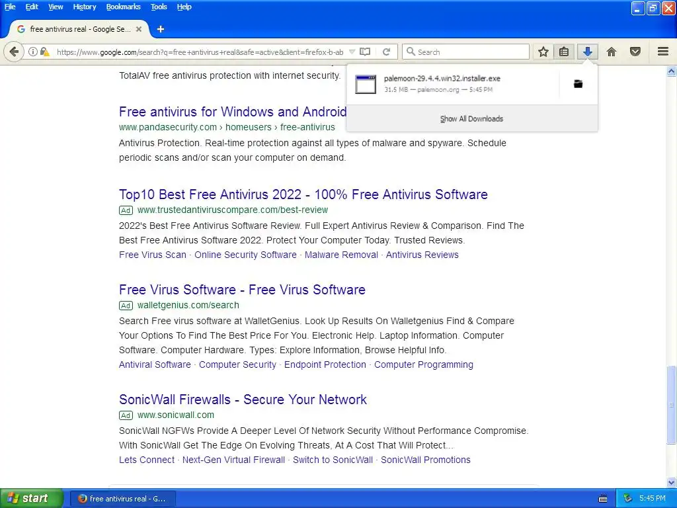Go back with the back arrow button
677x508 pixels.
click(14, 52)
